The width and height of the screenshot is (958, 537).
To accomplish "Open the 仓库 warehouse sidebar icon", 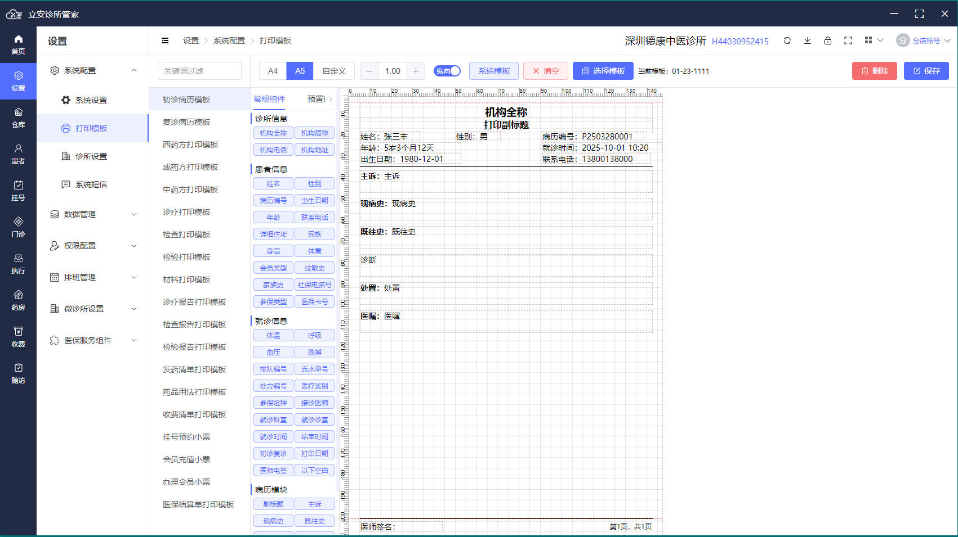I will coord(18,118).
